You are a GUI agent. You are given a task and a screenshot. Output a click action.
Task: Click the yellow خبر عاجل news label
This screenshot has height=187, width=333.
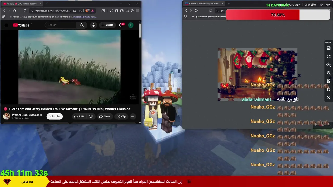[x=27, y=182]
